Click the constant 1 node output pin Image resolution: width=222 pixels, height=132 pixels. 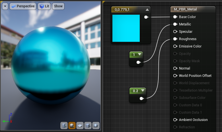[139, 62]
